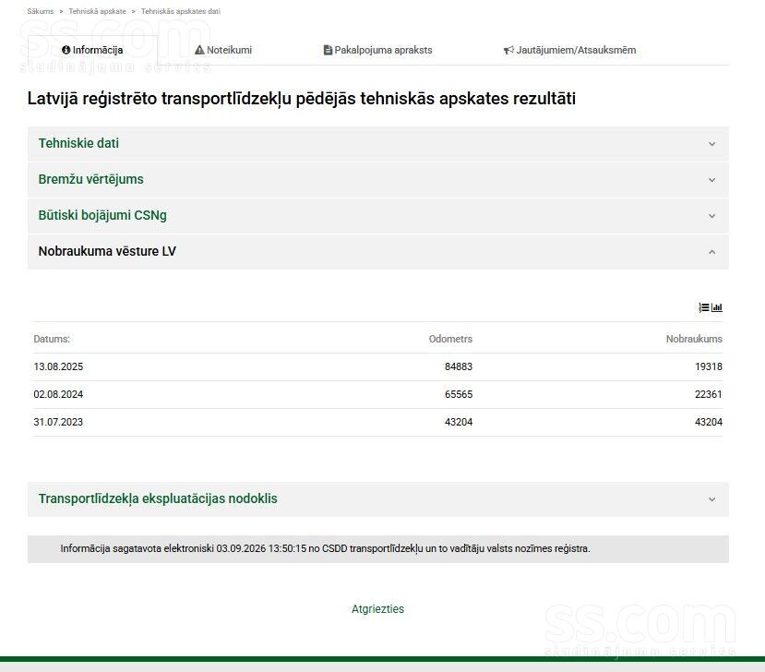Image resolution: width=765 pixels, height=672 pixels.
Task: Click the Datums column header
Action: tap(52, 339)
